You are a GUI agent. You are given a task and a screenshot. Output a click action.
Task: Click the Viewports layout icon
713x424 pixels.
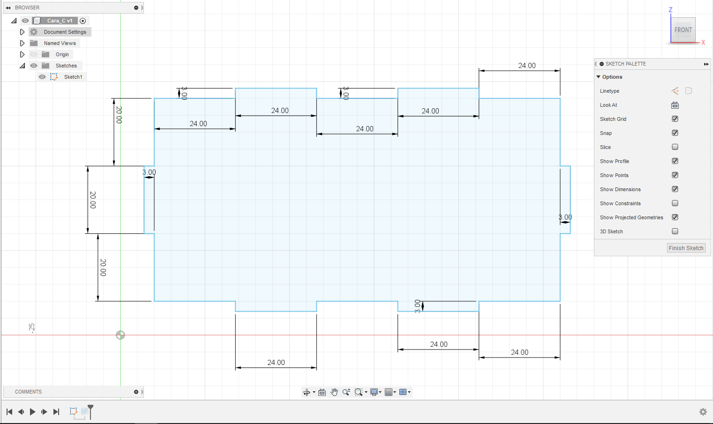(403, 392)
